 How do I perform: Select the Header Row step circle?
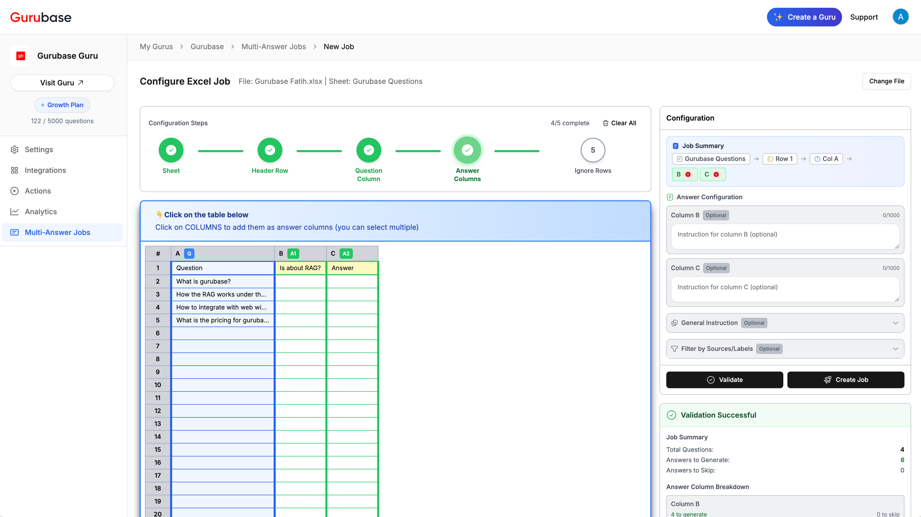tap(269, 150)
